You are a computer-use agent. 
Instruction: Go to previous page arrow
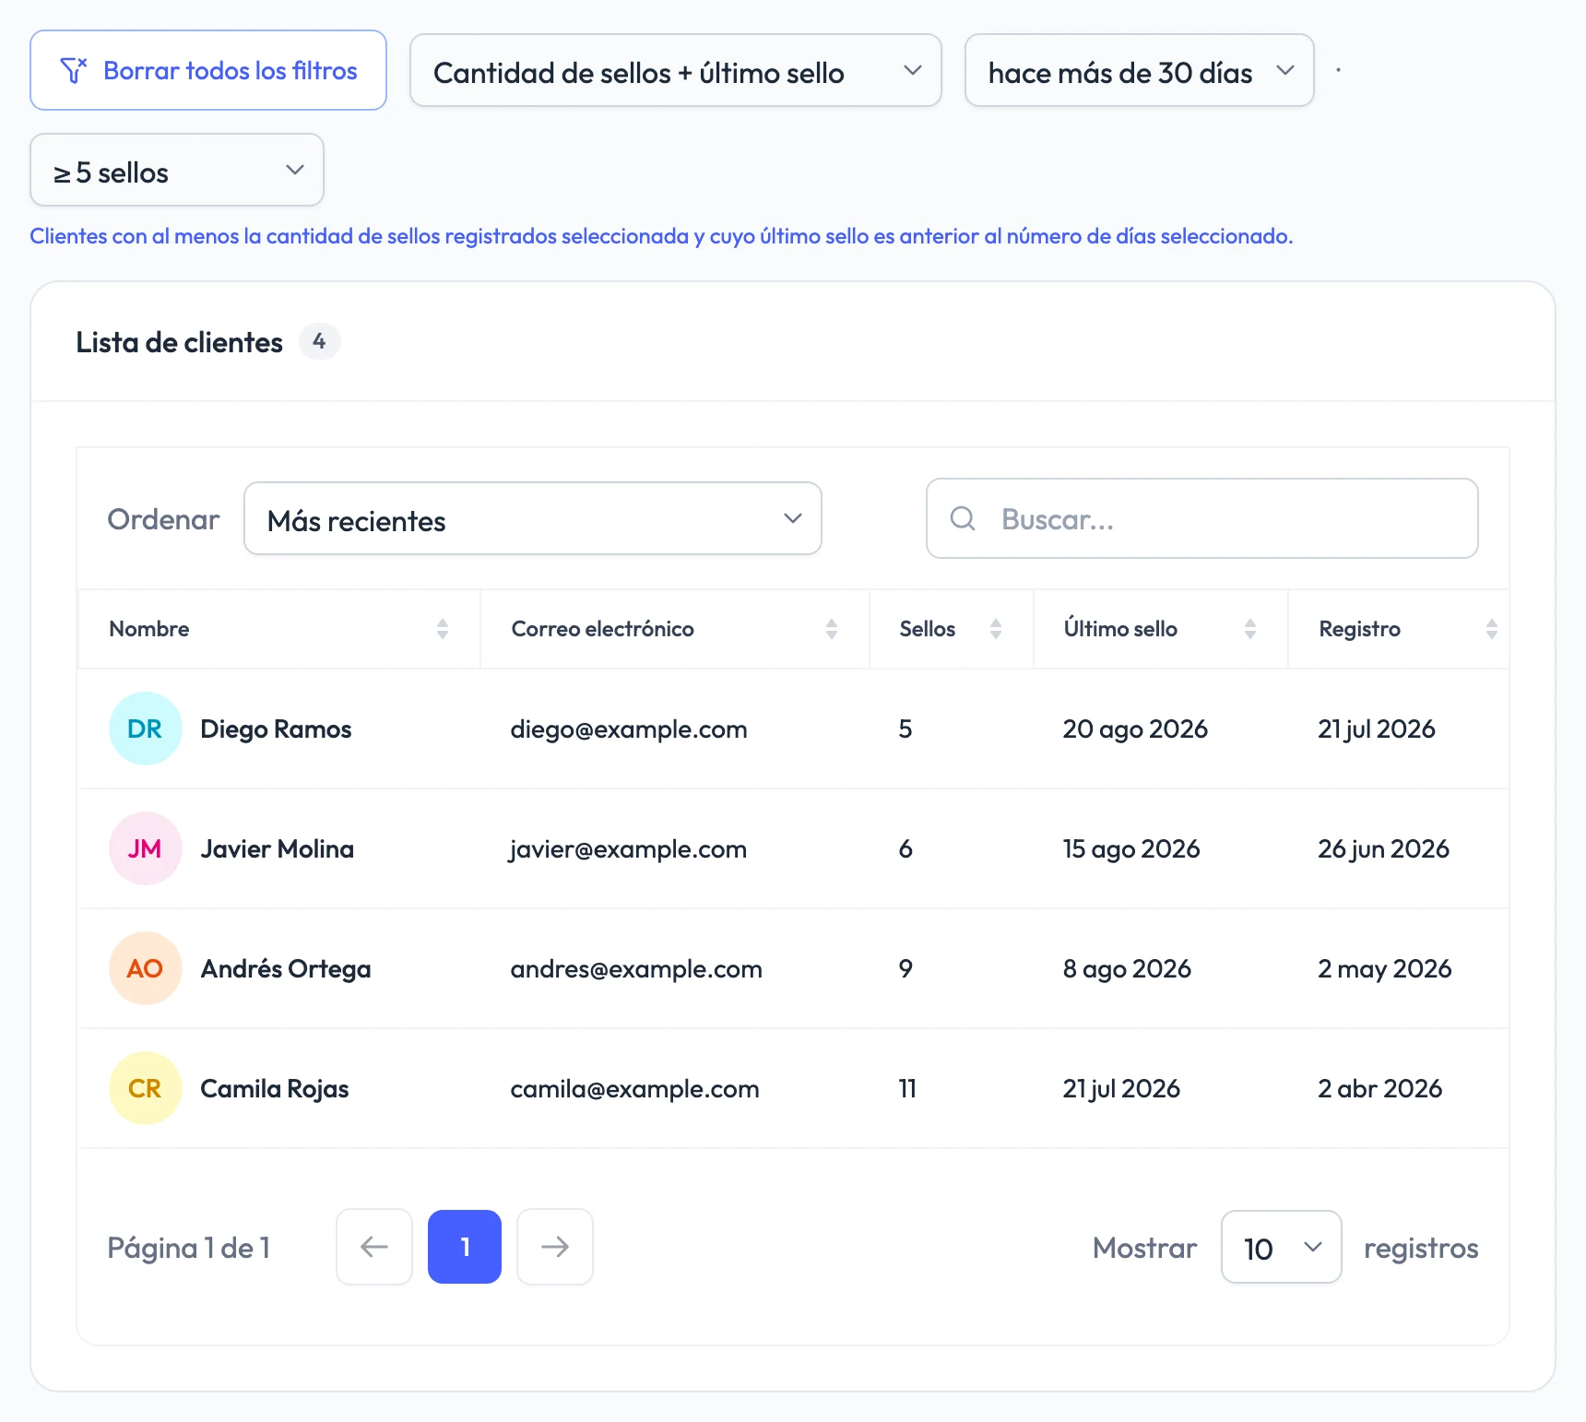click(374, 1247)
